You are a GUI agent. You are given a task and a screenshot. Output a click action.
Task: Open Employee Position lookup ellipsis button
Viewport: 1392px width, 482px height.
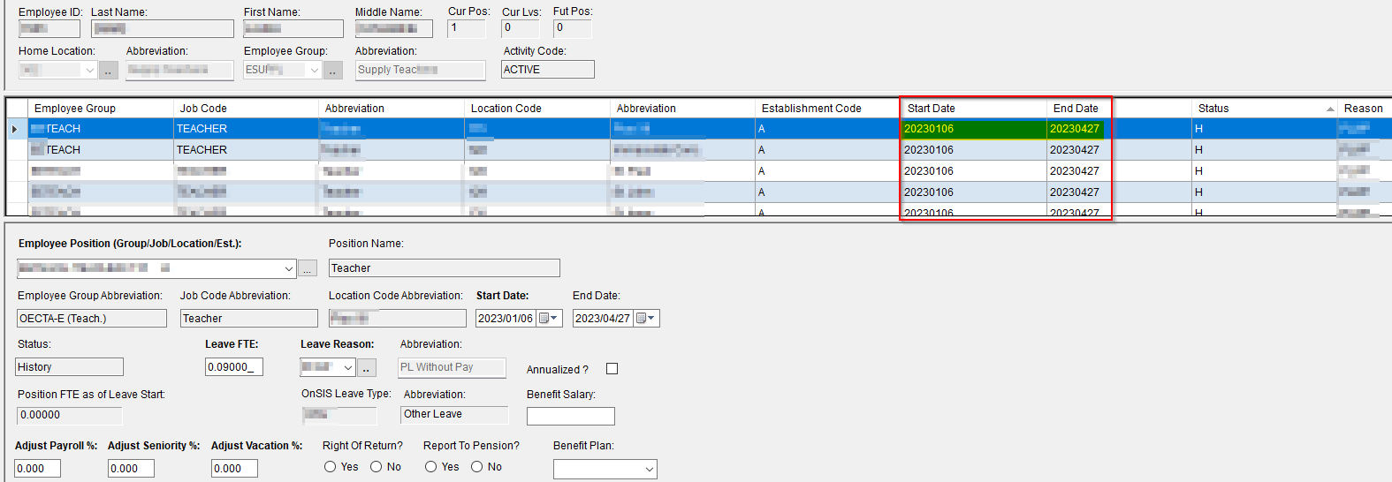[308, 268]
